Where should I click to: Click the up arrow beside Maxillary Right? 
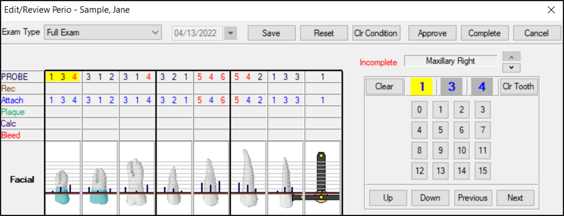[511, 57]
